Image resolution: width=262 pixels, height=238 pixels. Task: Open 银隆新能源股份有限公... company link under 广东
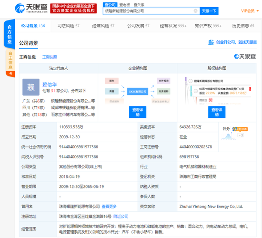point(73,101)
